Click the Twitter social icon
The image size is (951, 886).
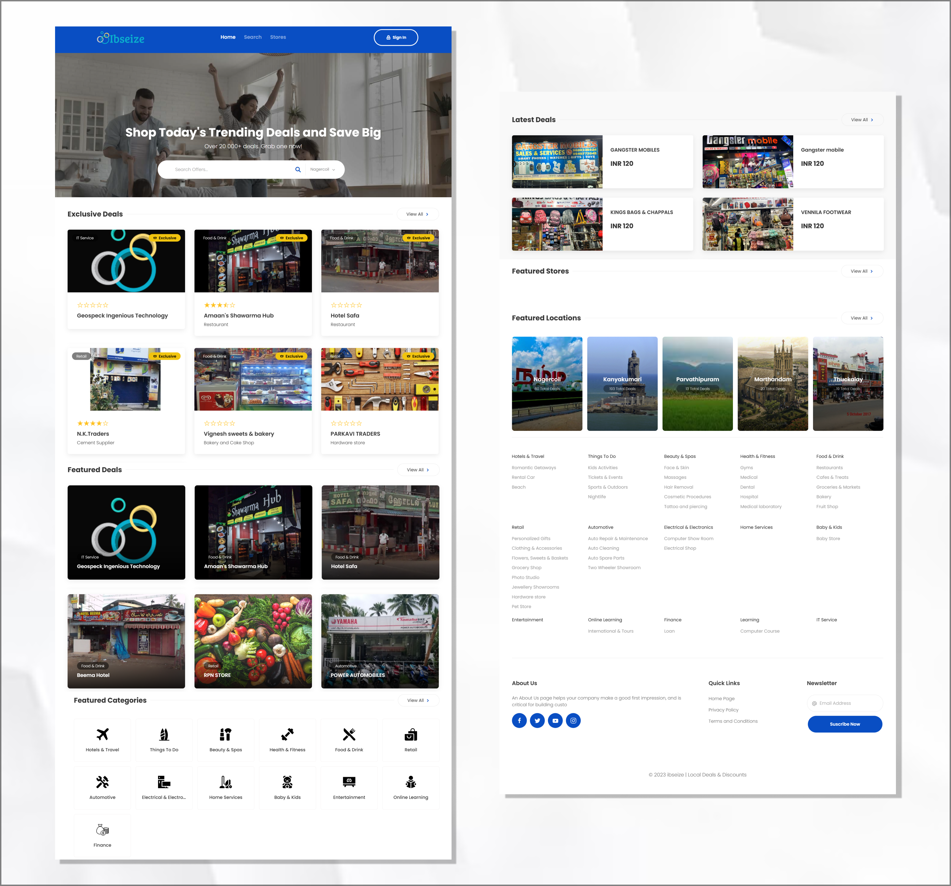pos(537,720)
